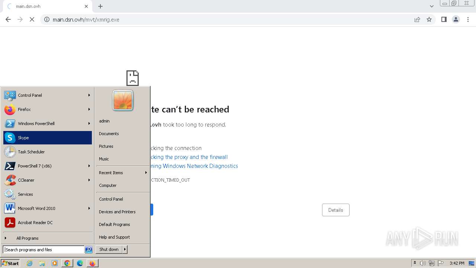Open Action Center flag icon
476x268 pixels.
pyautogui.click(x=441, y=263)
